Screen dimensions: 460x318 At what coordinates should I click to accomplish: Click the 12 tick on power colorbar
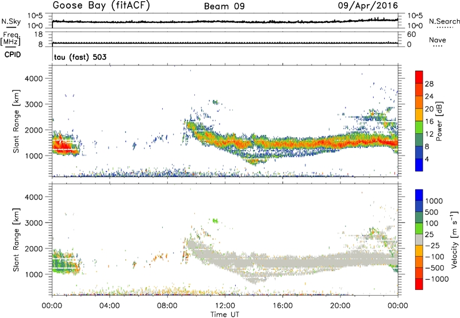[429, 134]
